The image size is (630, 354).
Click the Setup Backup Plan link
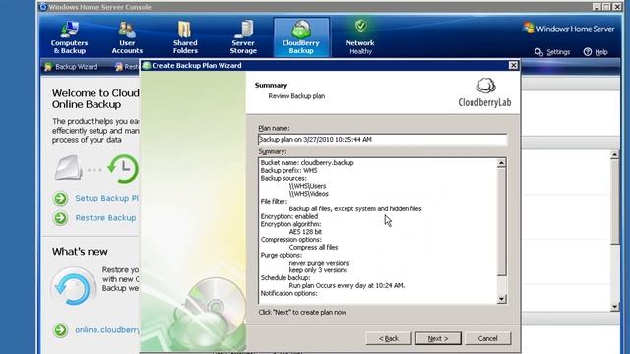106,198
